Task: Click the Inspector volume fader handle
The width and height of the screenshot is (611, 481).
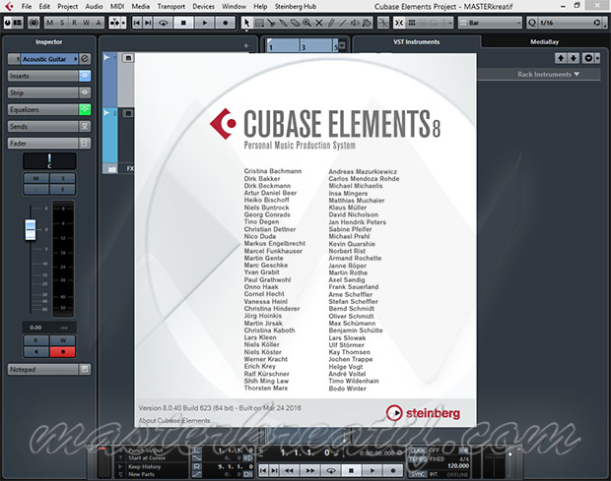Action: tap(31, 229)
